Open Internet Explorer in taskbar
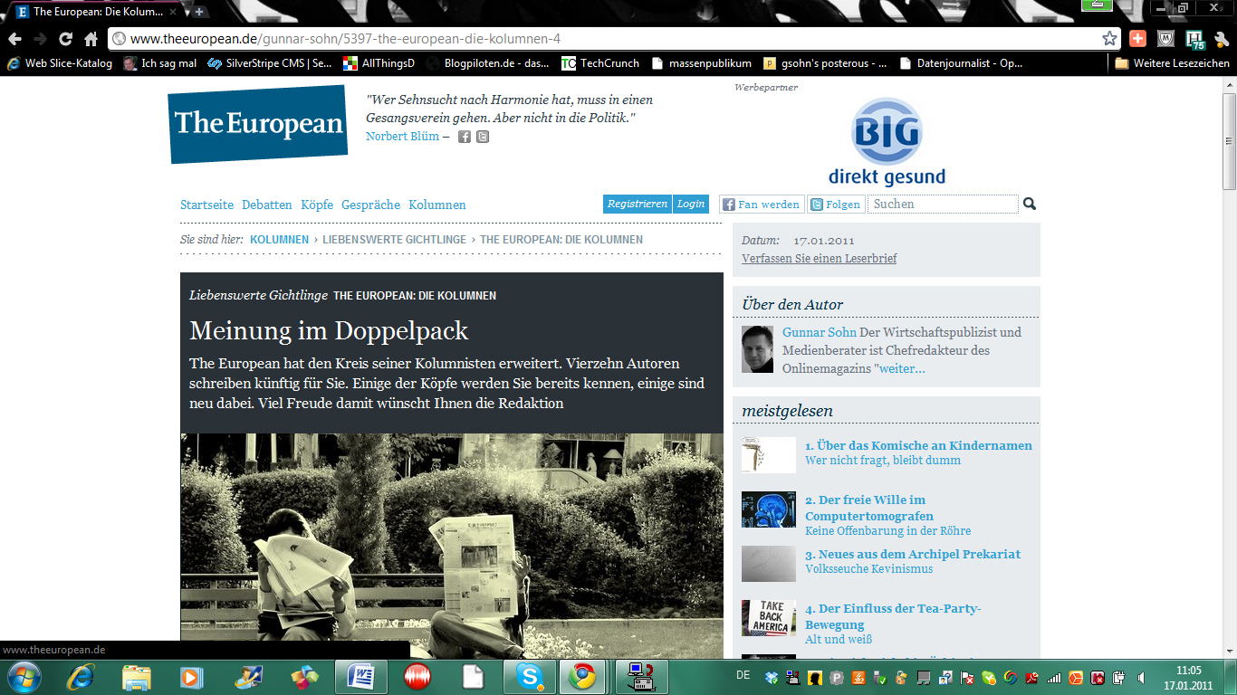The width and height of the screenshot is (1237, 695). (82, 677)
